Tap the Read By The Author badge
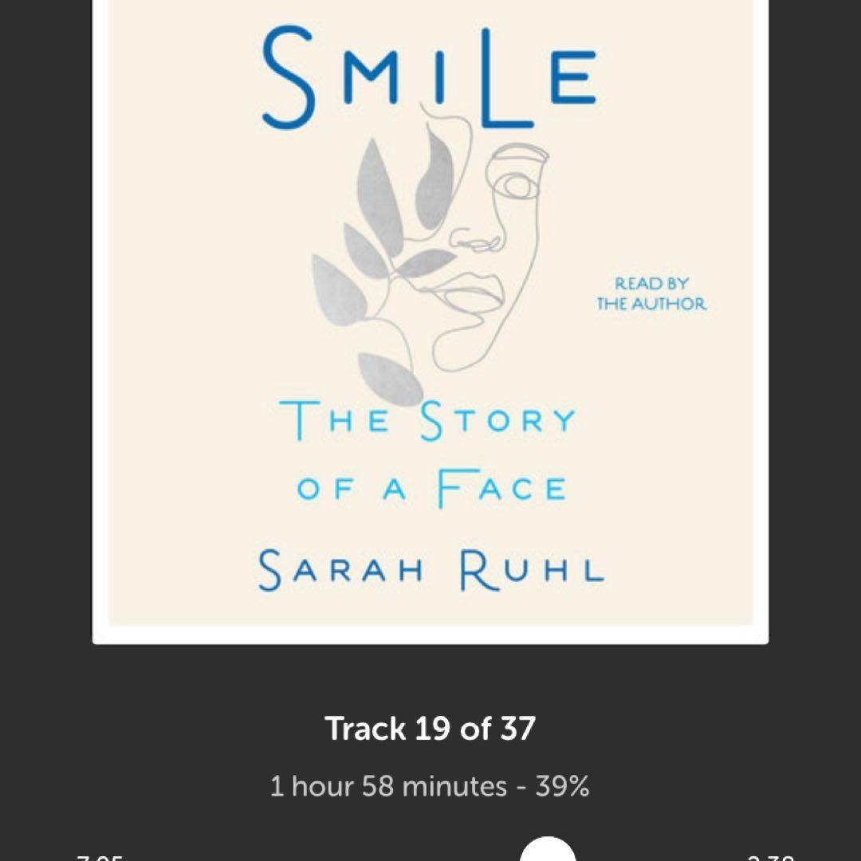The width and height of the screenshot is (861, 861). pyautogui.click(x=651, y=293)
